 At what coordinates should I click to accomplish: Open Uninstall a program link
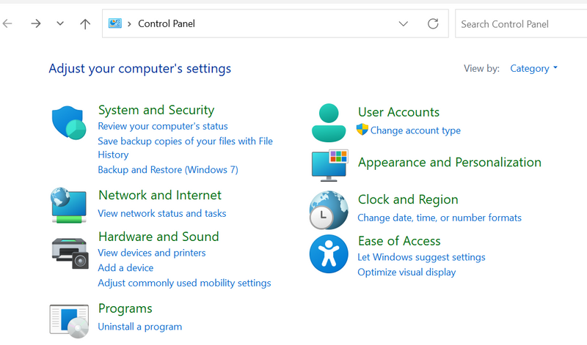139,326
